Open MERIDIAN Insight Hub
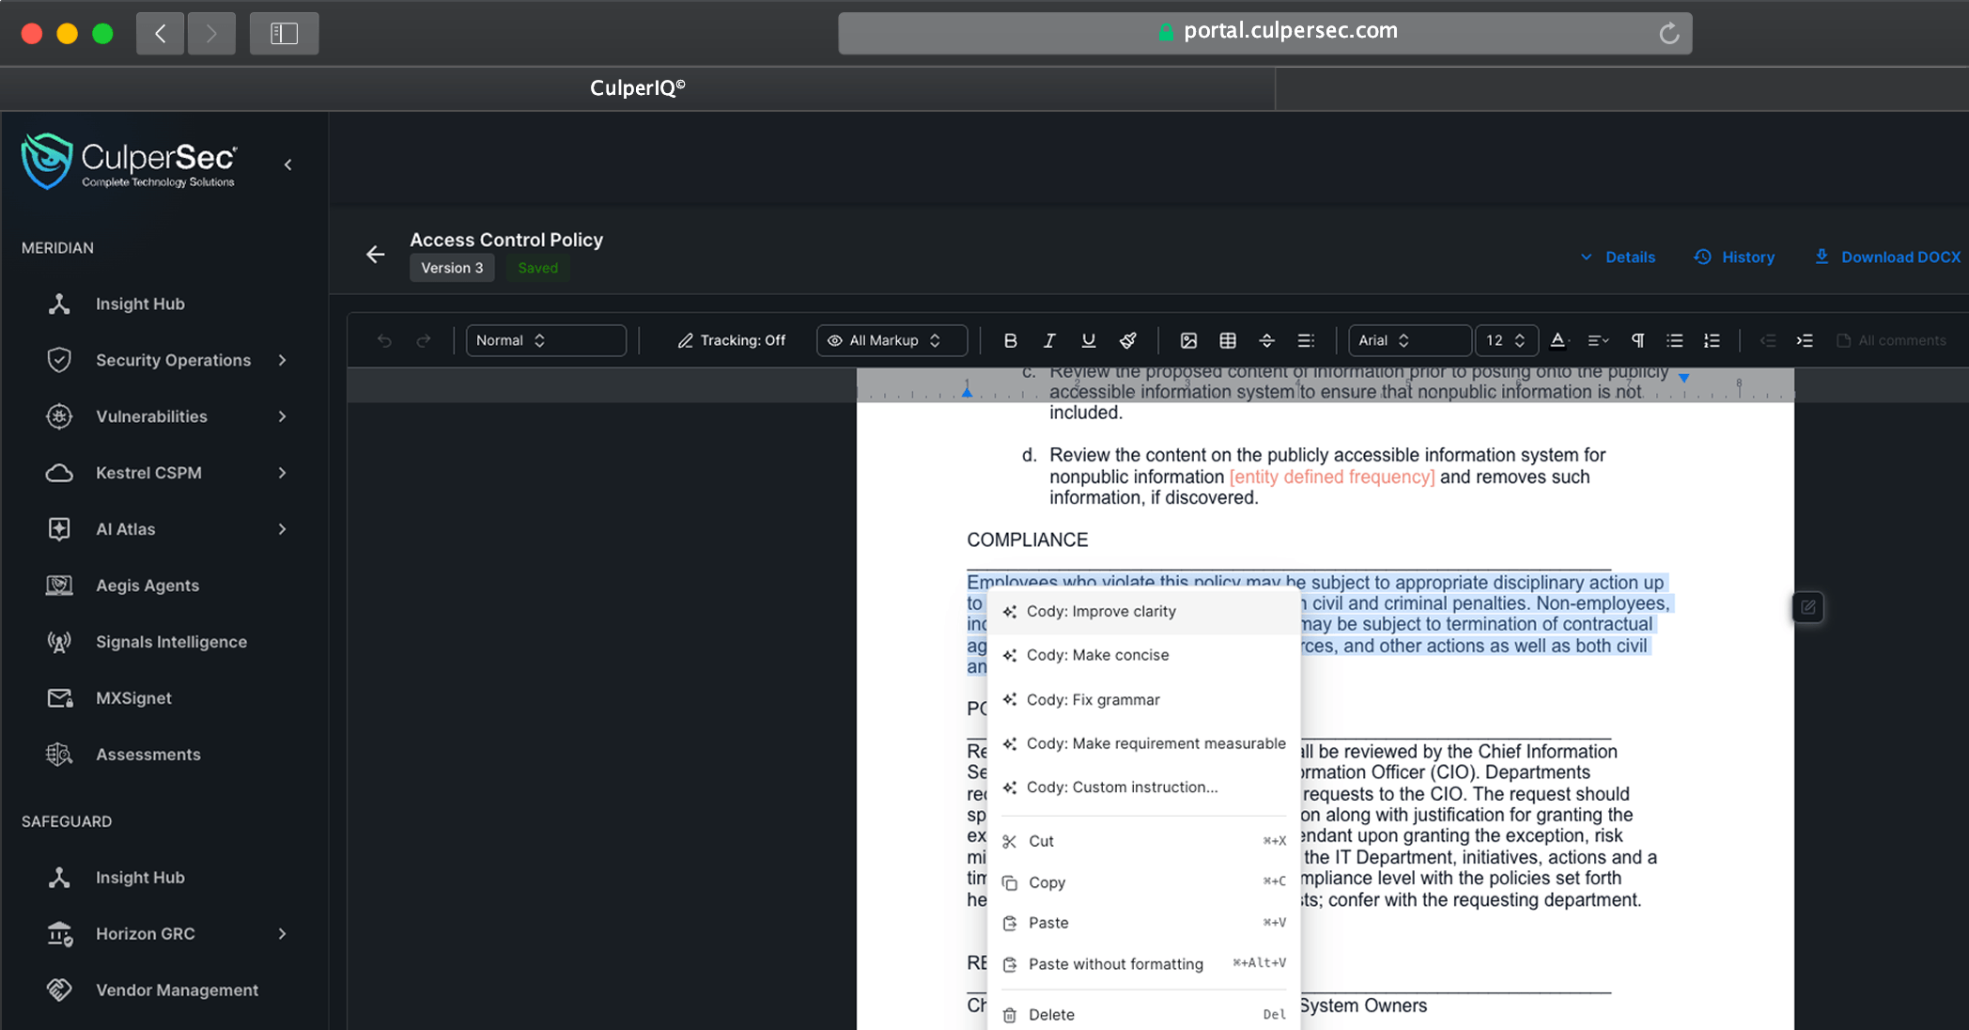Viewport: 1969px width, 1030px height. [x=140, y=304]
